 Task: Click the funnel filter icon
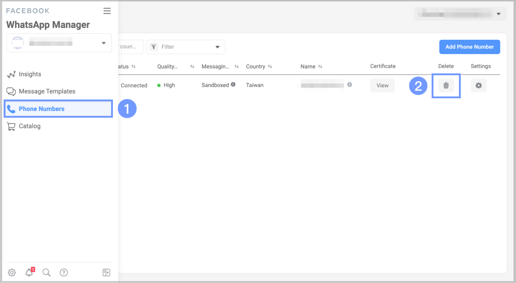pyautogui.click(x=154, y=47)
